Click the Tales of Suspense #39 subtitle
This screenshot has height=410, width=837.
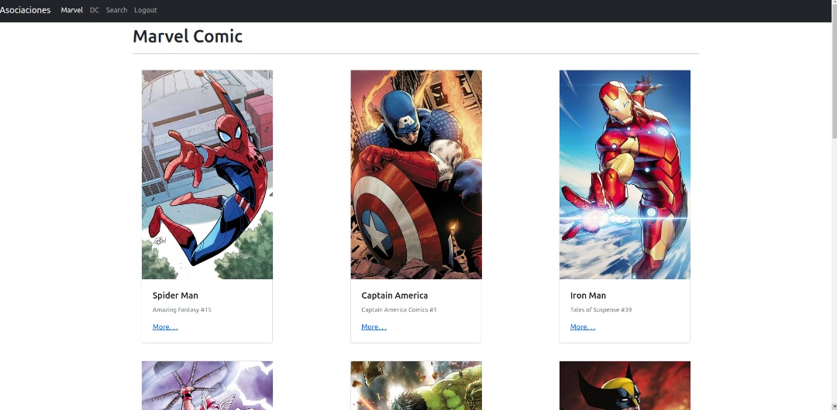click(x=601, y=309)
